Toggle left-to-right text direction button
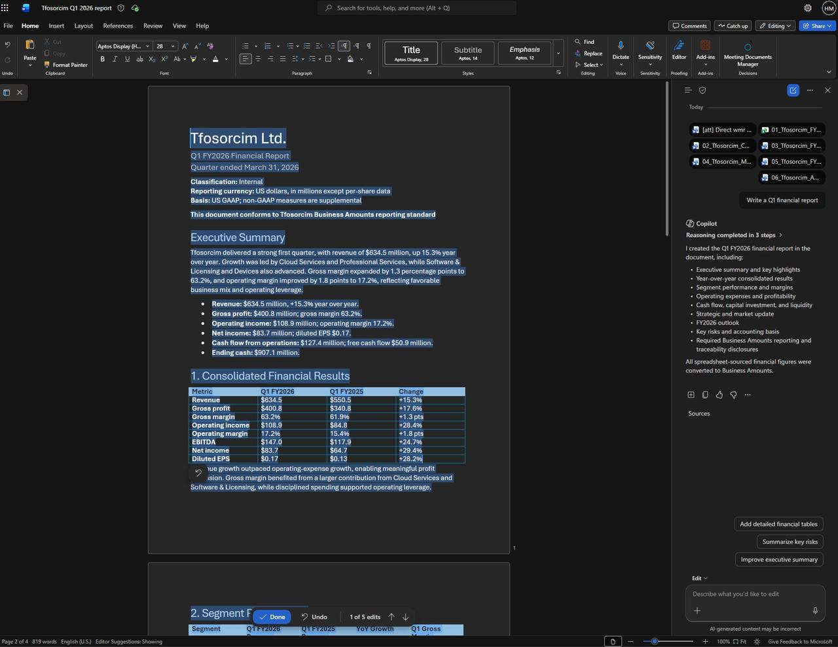Image resolution: width=838 pixels, height=647 pixels. [x=344, y=46]
